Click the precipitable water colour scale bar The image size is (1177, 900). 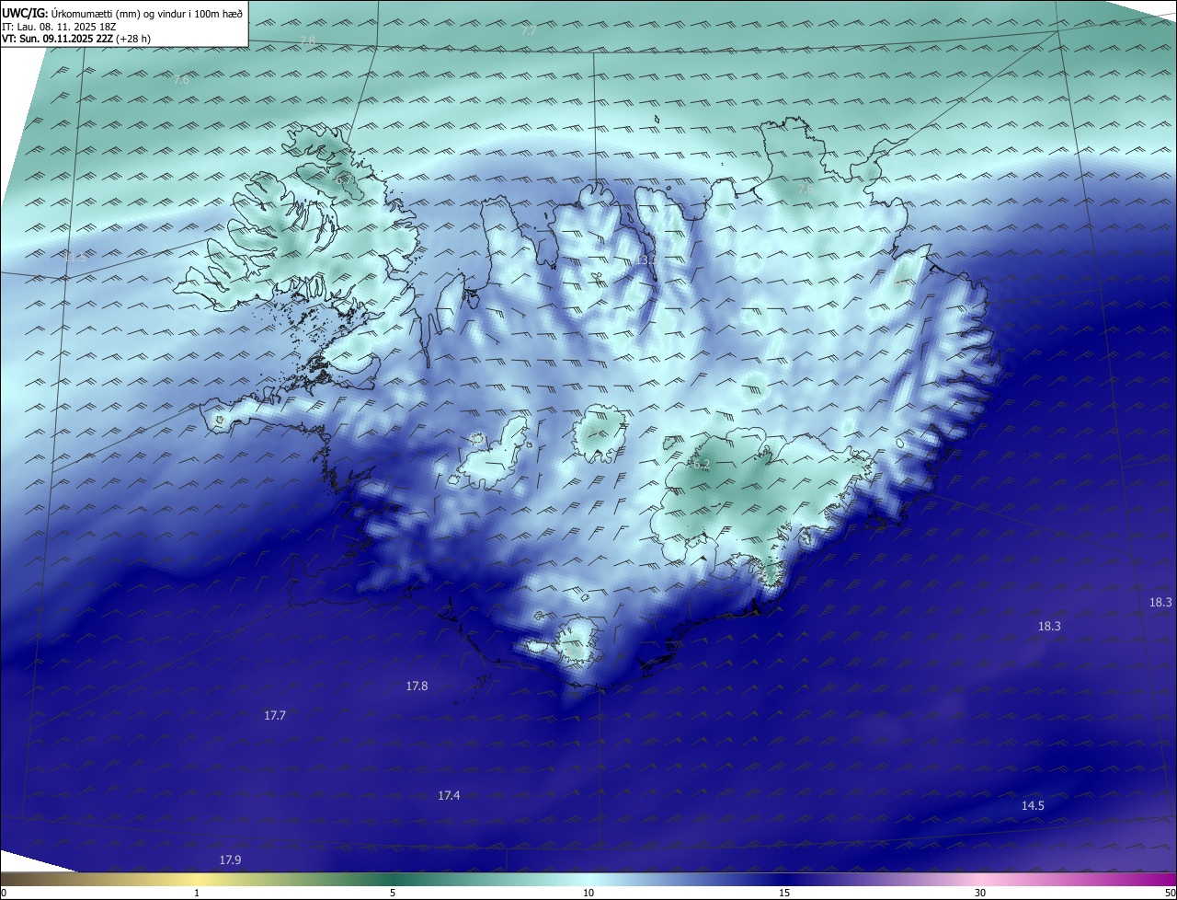[588, 879]
